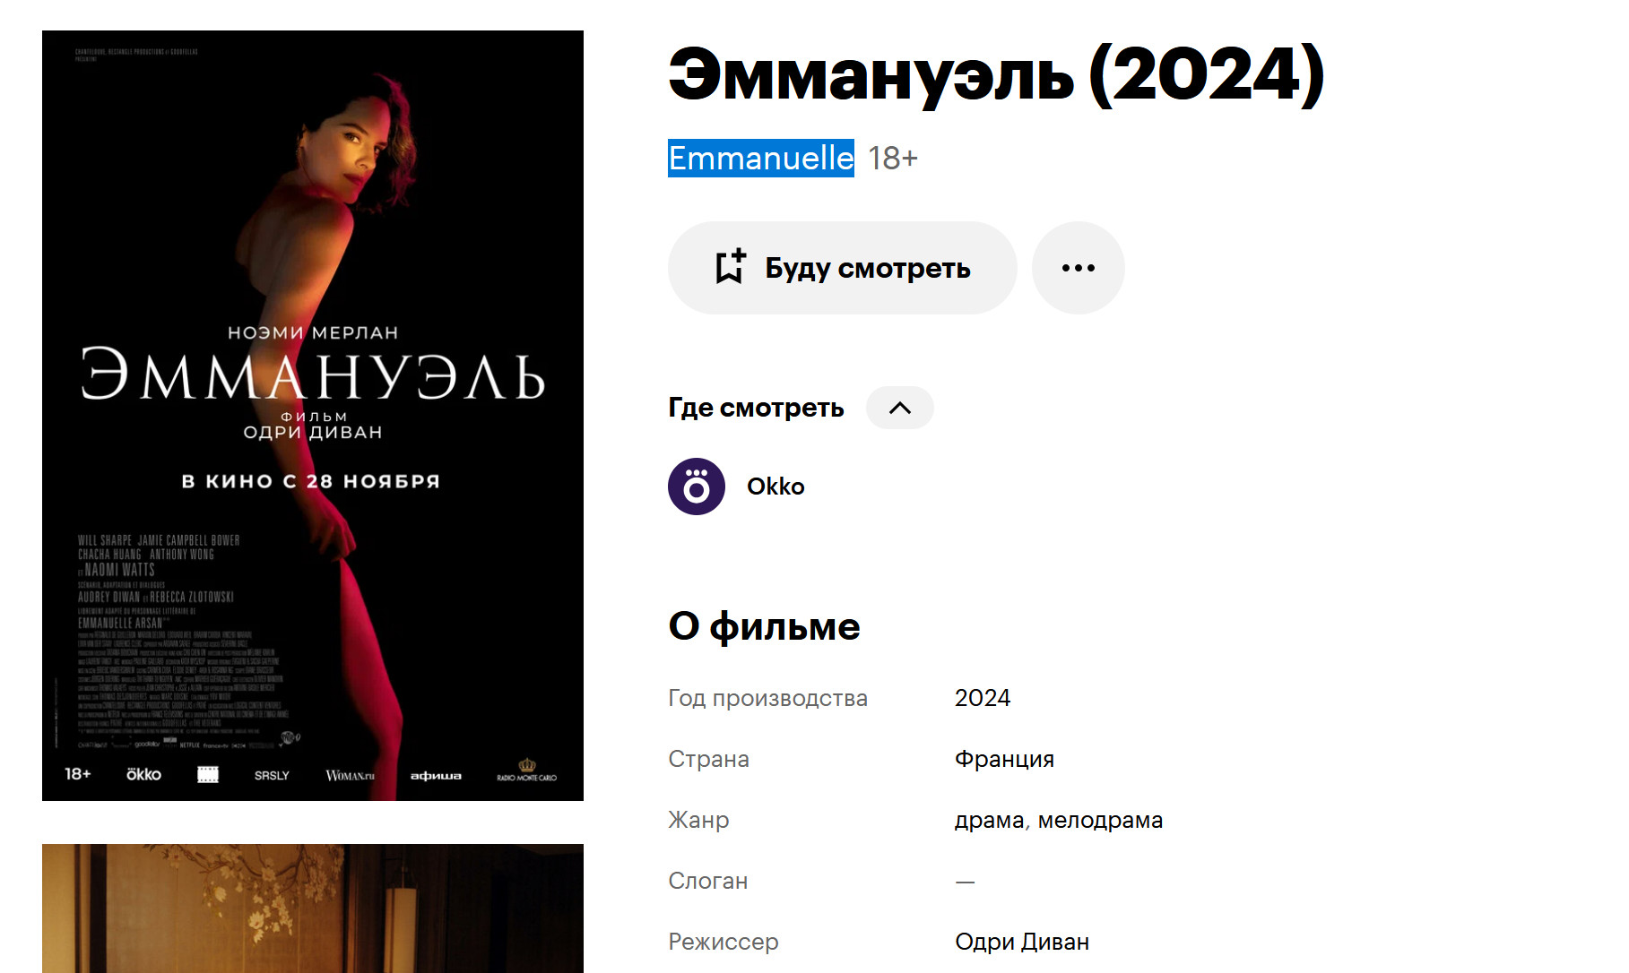This screenshot has height=973, width=1629.
Task: Click the 2024 production year link
Action: pos(983,698)
